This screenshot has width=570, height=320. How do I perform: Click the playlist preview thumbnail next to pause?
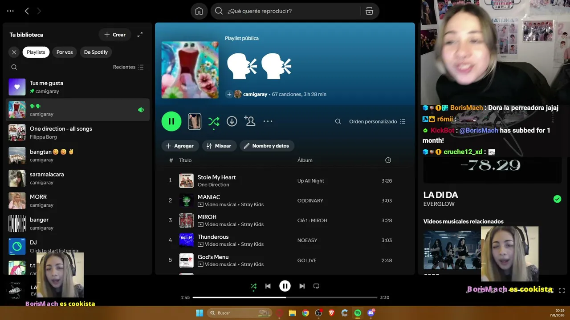coord(195,121)
